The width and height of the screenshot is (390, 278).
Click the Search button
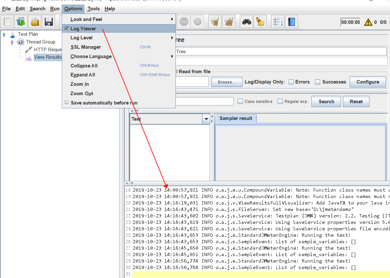point(326,101)
